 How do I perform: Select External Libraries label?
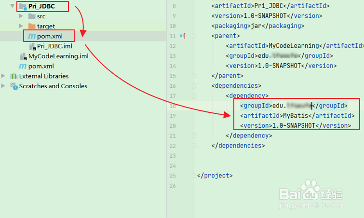pyautogui.click(x=44, y=76)
